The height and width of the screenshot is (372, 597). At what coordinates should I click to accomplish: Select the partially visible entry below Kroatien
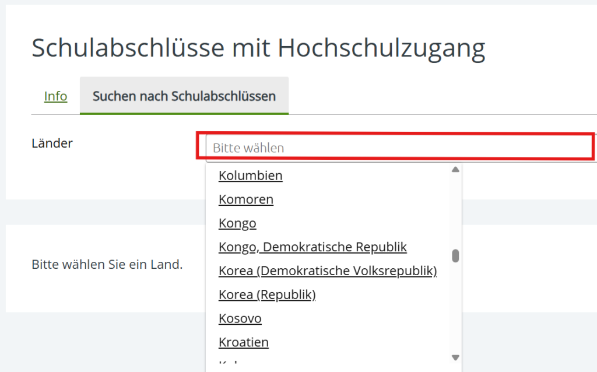230,365
